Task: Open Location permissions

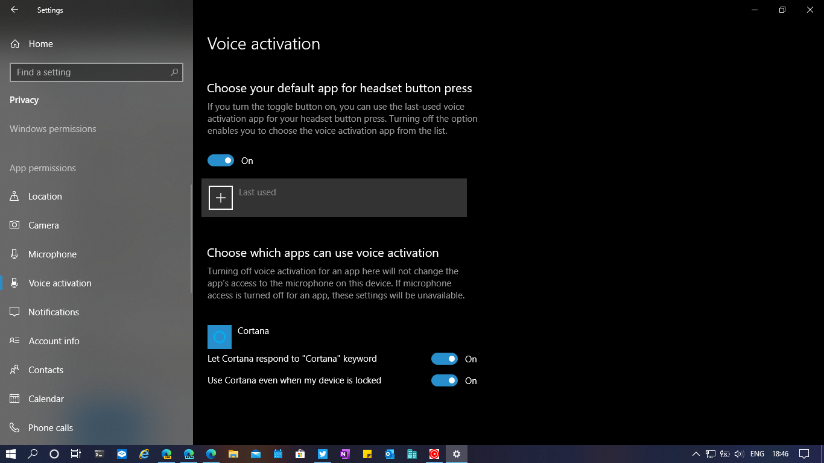Action: [97, 197]
